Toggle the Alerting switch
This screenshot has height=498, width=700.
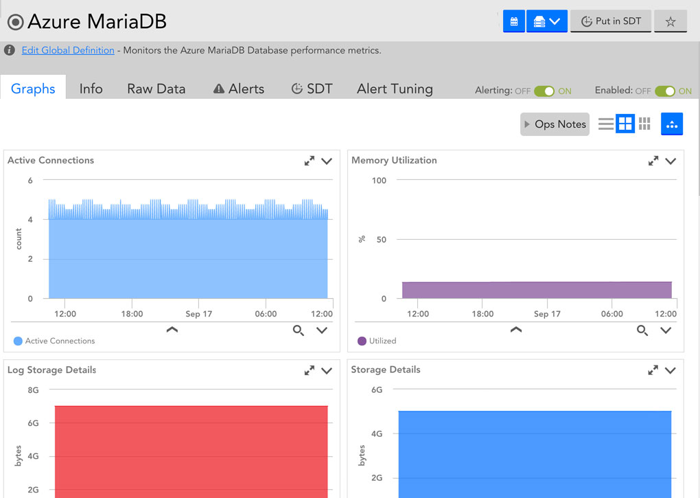544,91
